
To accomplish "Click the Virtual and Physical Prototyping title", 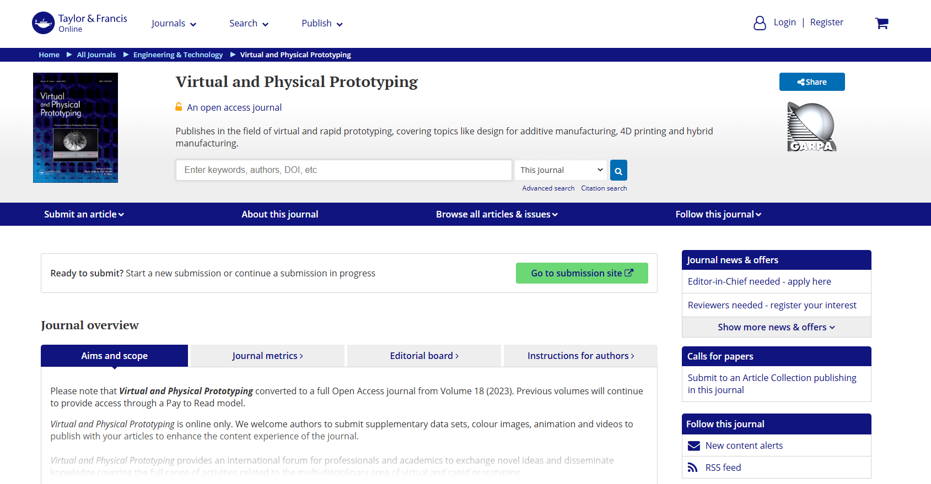I will click(x=297, y=81).
